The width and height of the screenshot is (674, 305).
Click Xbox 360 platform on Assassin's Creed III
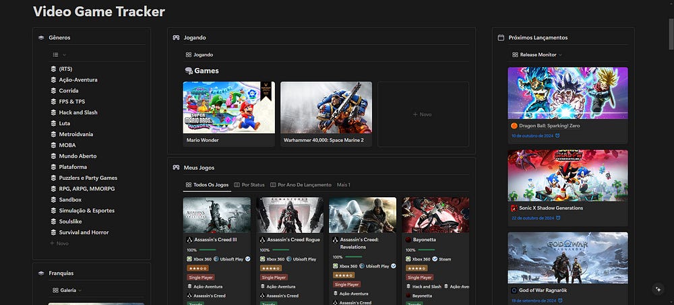[x=199, y=259]
